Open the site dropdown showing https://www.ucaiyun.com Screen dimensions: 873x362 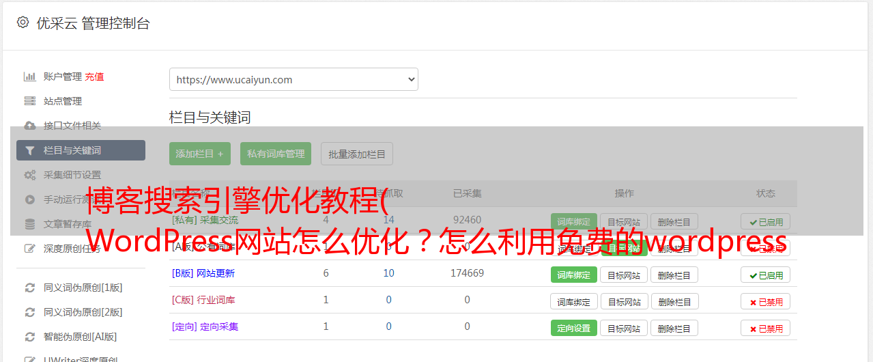(294, 79)
